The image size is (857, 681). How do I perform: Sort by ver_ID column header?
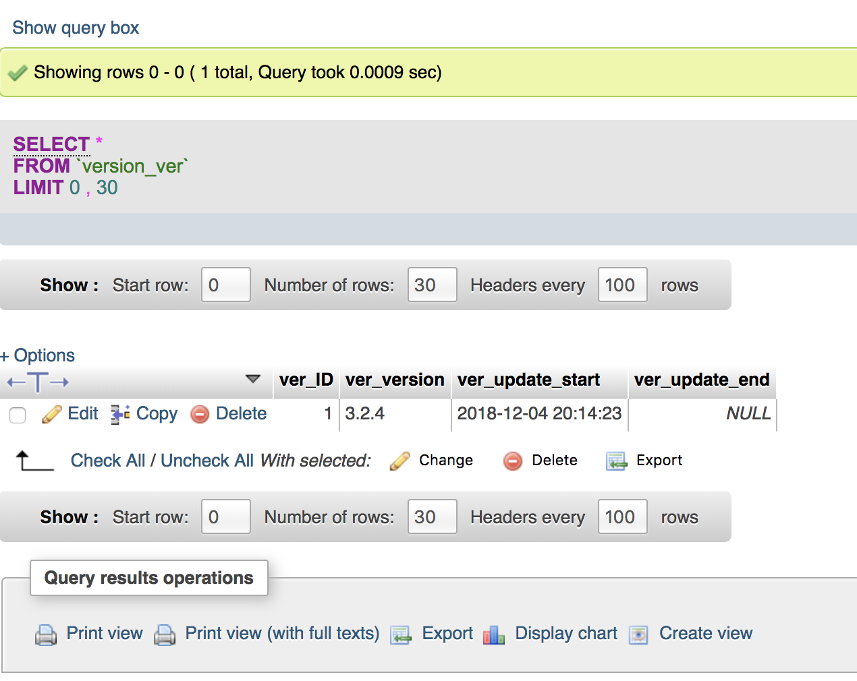[306, 380]
